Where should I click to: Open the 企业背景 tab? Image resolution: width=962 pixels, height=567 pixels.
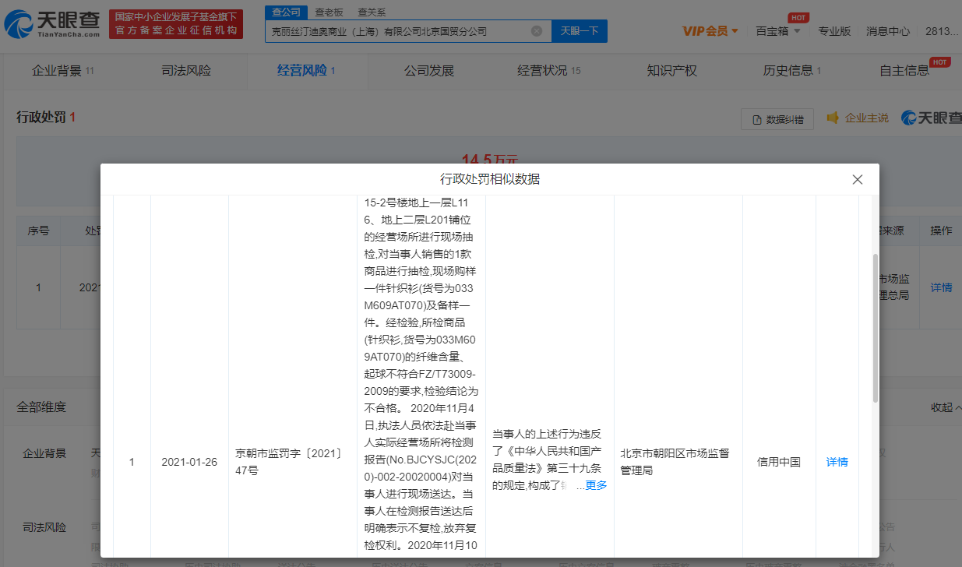click(x=62, y=71)
